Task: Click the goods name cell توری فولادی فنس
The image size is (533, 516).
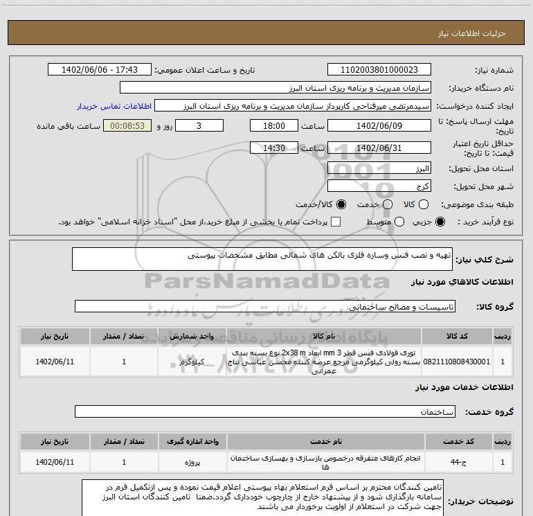Action: click(324, 362)
